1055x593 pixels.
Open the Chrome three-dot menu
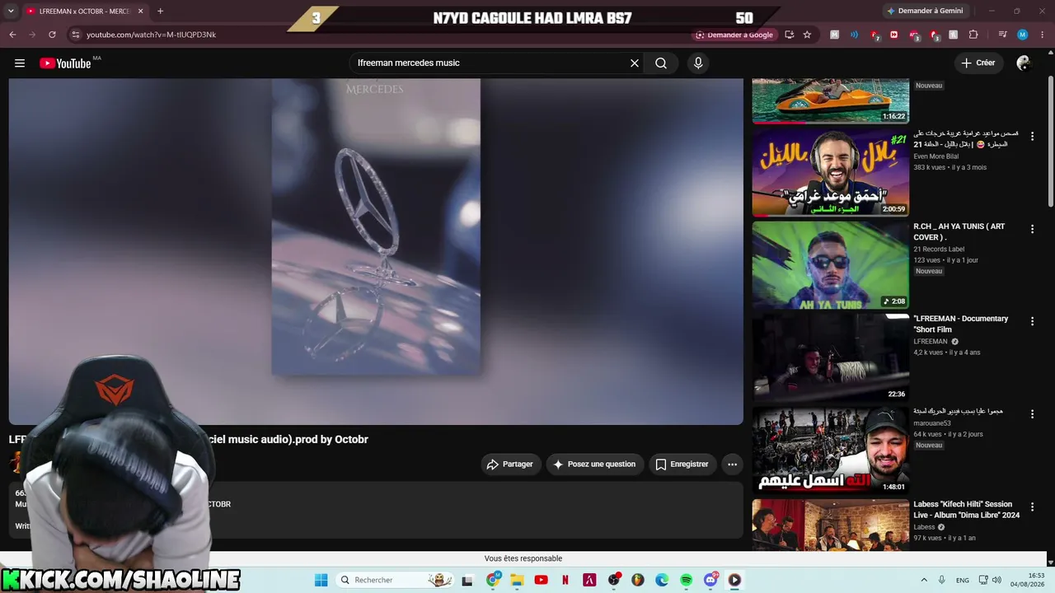point(1042,35)
